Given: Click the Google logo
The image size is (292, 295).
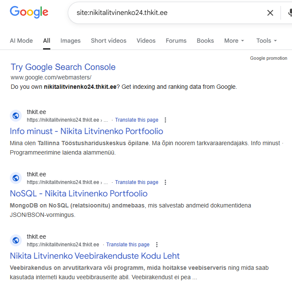Looking at the screenshot, I should 29,12.
